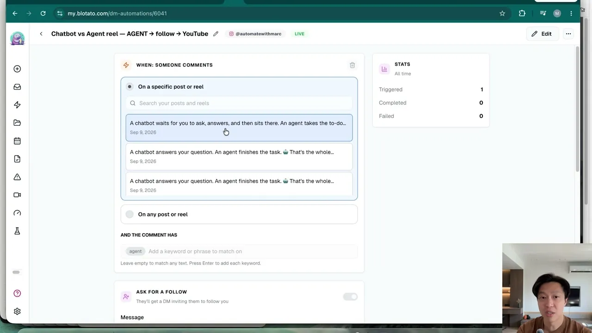The height and width of the screenshot is (333, 592).
Task: Click the stats bar chart icon
Action: coord(384,69)
